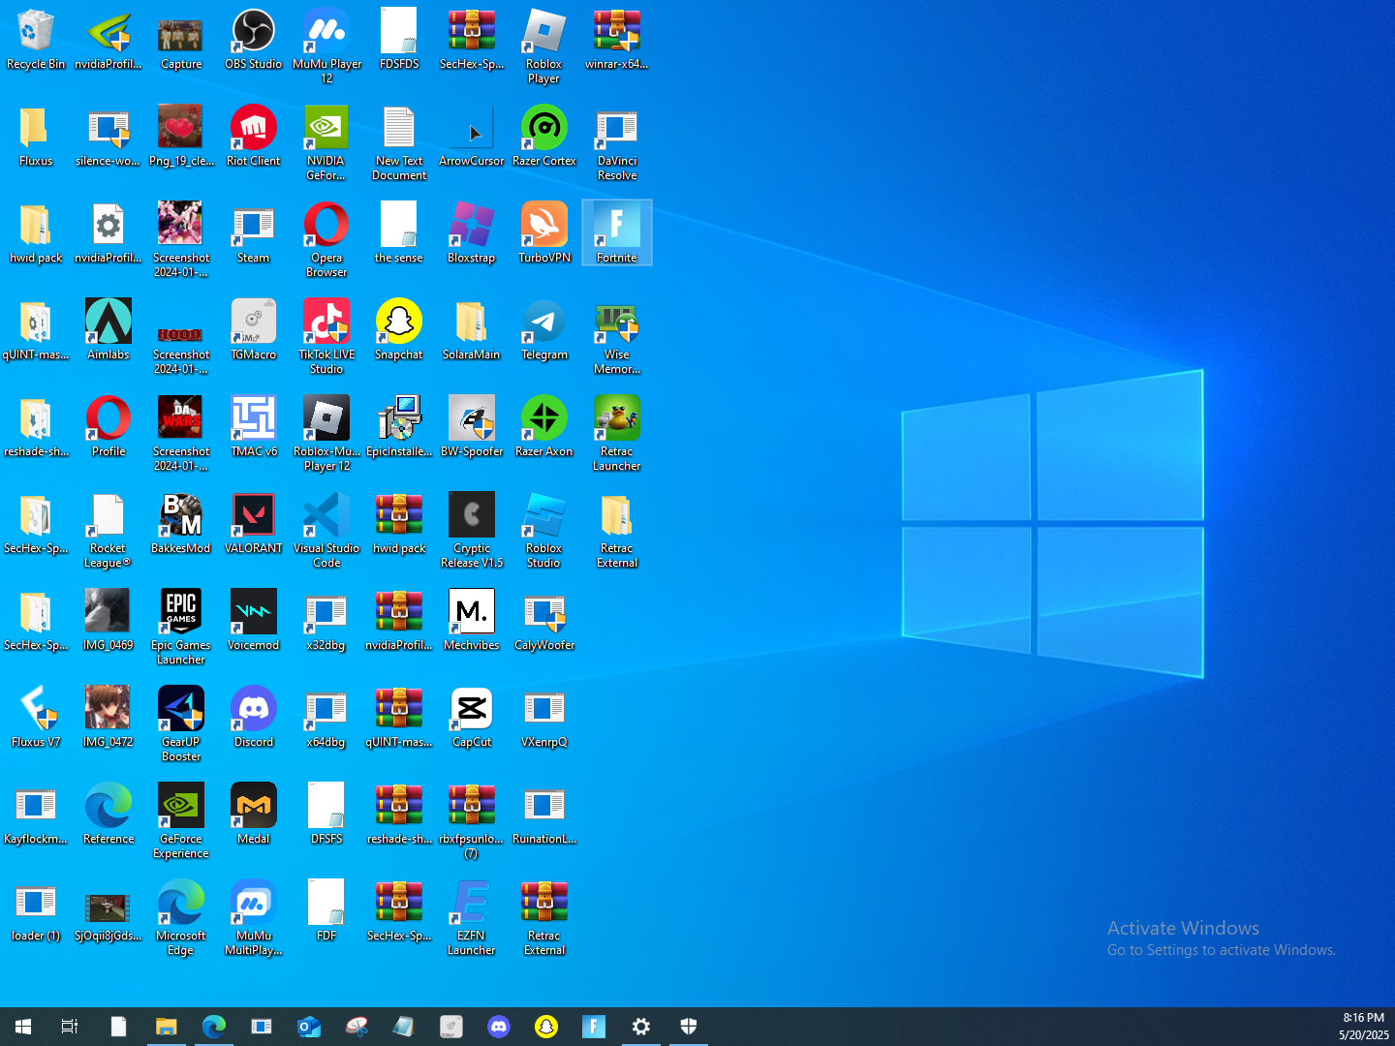Click the Settings gear in taskbar
This screenshot has width=1395, height=1046.
(641, 1027)
